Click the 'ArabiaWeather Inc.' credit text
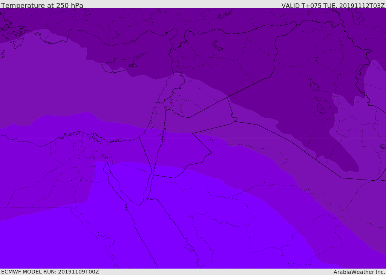Screen dimensions: 386x275 tap(360, 272)
